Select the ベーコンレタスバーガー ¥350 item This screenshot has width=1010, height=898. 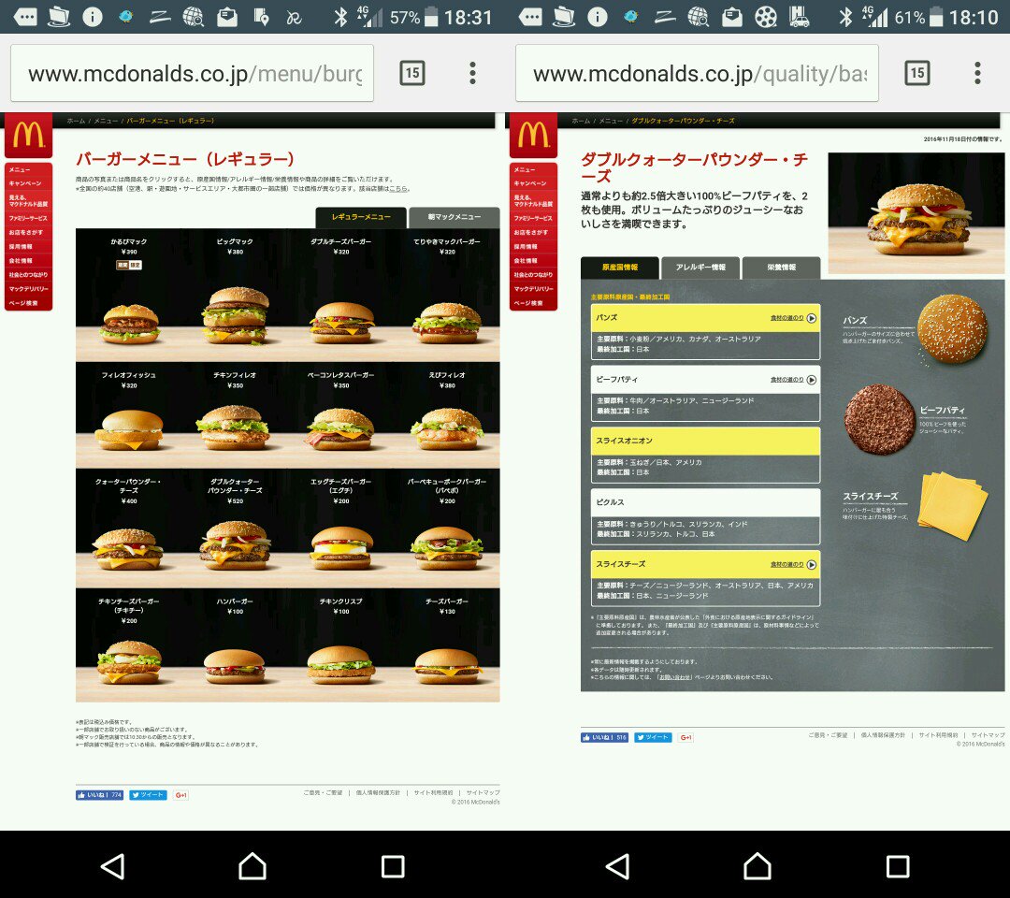340,415
